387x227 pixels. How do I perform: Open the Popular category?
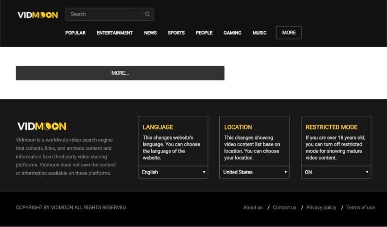click(75, 33)
